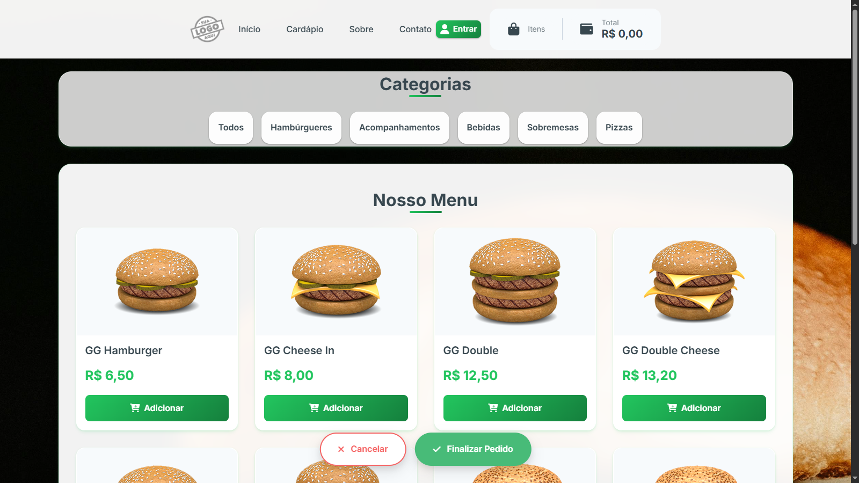Show the Pizzas category

[619, 128]
